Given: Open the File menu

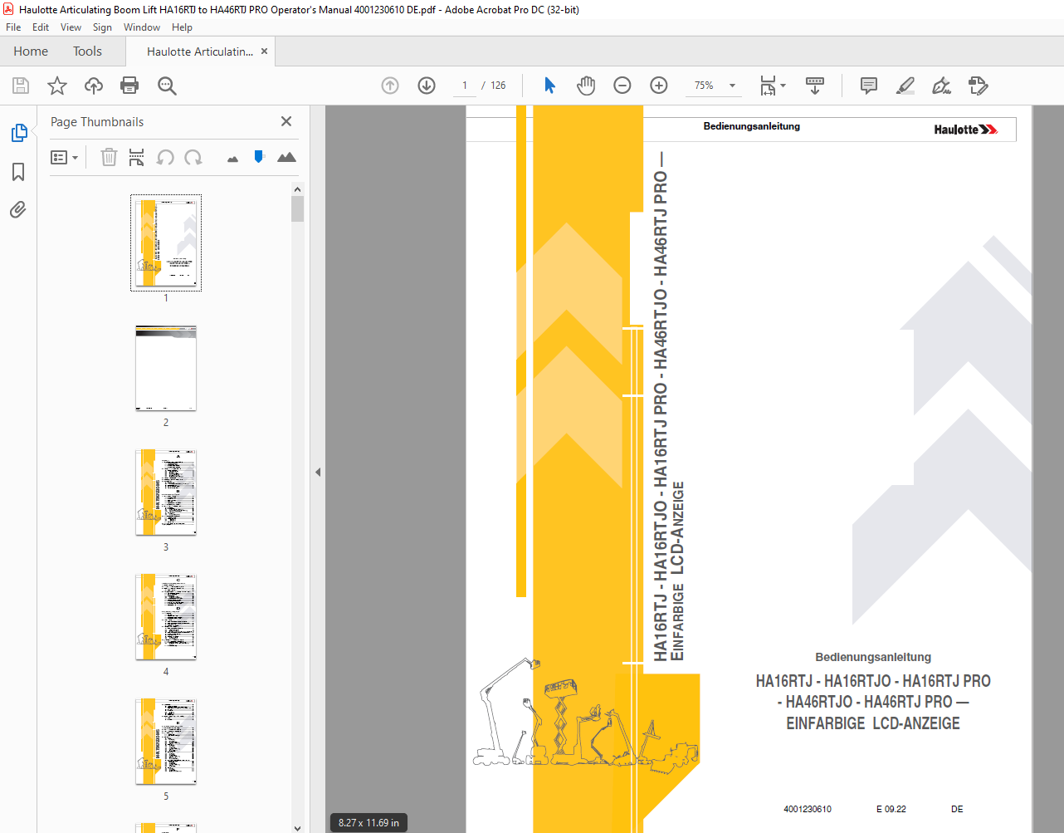Looking at the screenshot, I should tap(13, 27).
